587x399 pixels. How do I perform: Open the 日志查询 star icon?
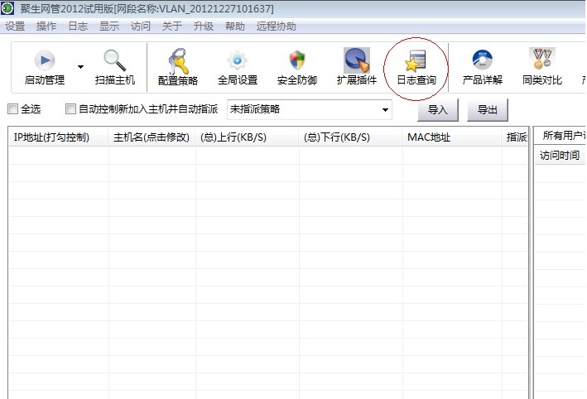point(416,60)
